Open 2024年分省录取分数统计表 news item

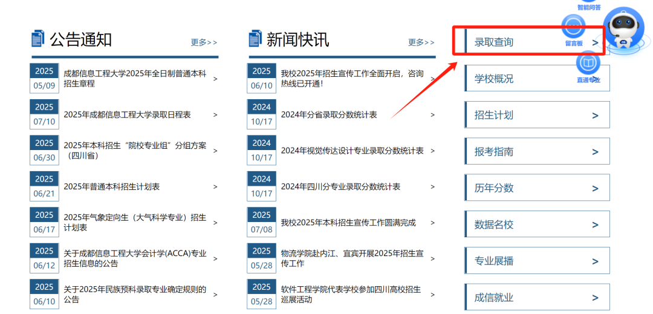point(329,115)
